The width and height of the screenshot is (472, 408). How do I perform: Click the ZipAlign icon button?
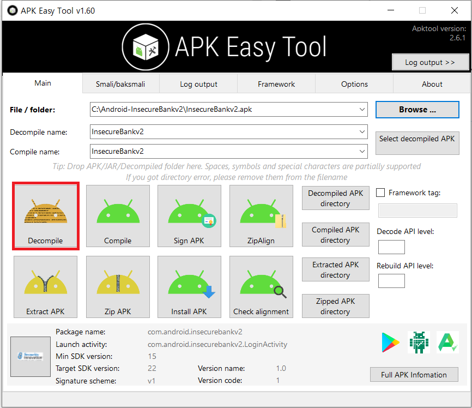point(261,216)
